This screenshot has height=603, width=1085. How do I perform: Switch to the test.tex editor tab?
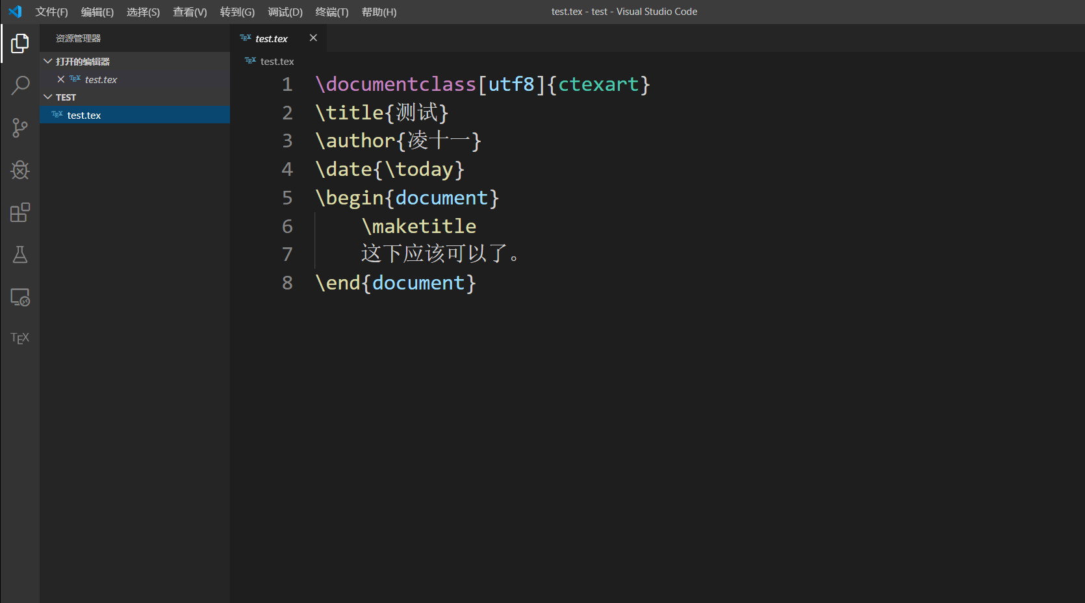click(270, 38)
